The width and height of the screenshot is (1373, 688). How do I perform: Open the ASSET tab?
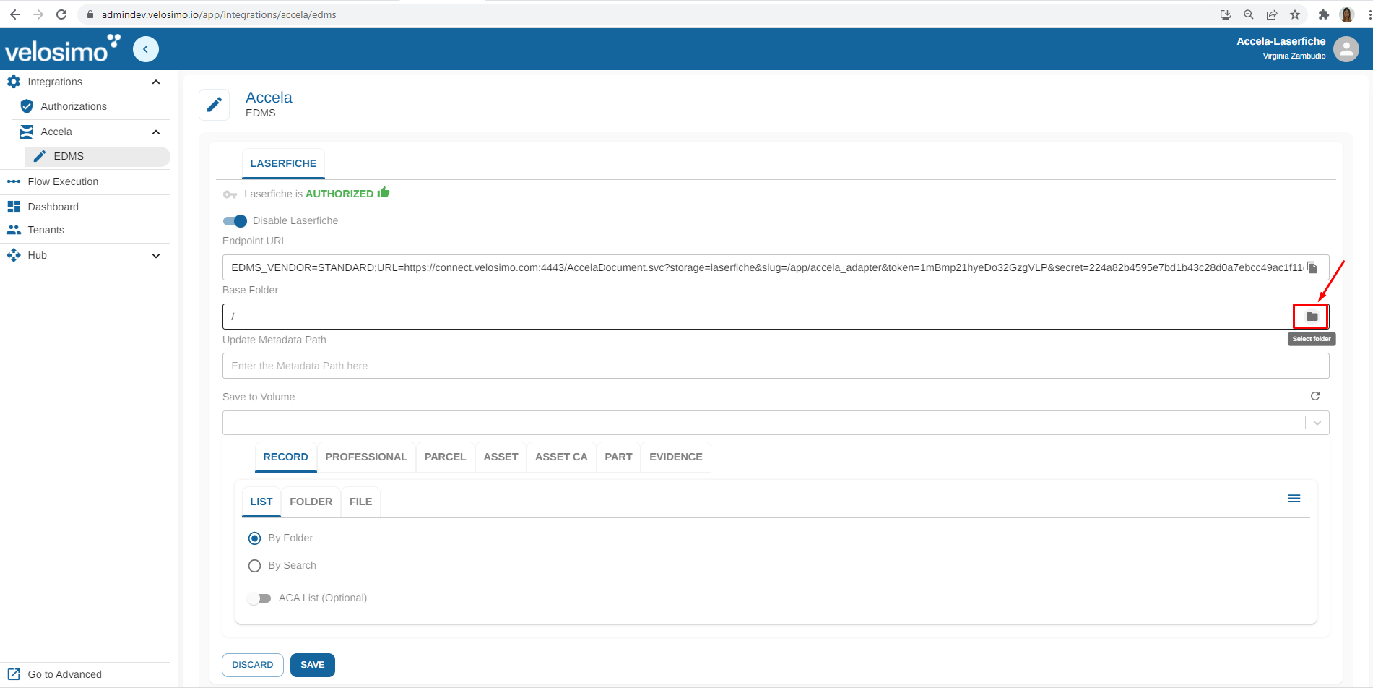(501, 457)
